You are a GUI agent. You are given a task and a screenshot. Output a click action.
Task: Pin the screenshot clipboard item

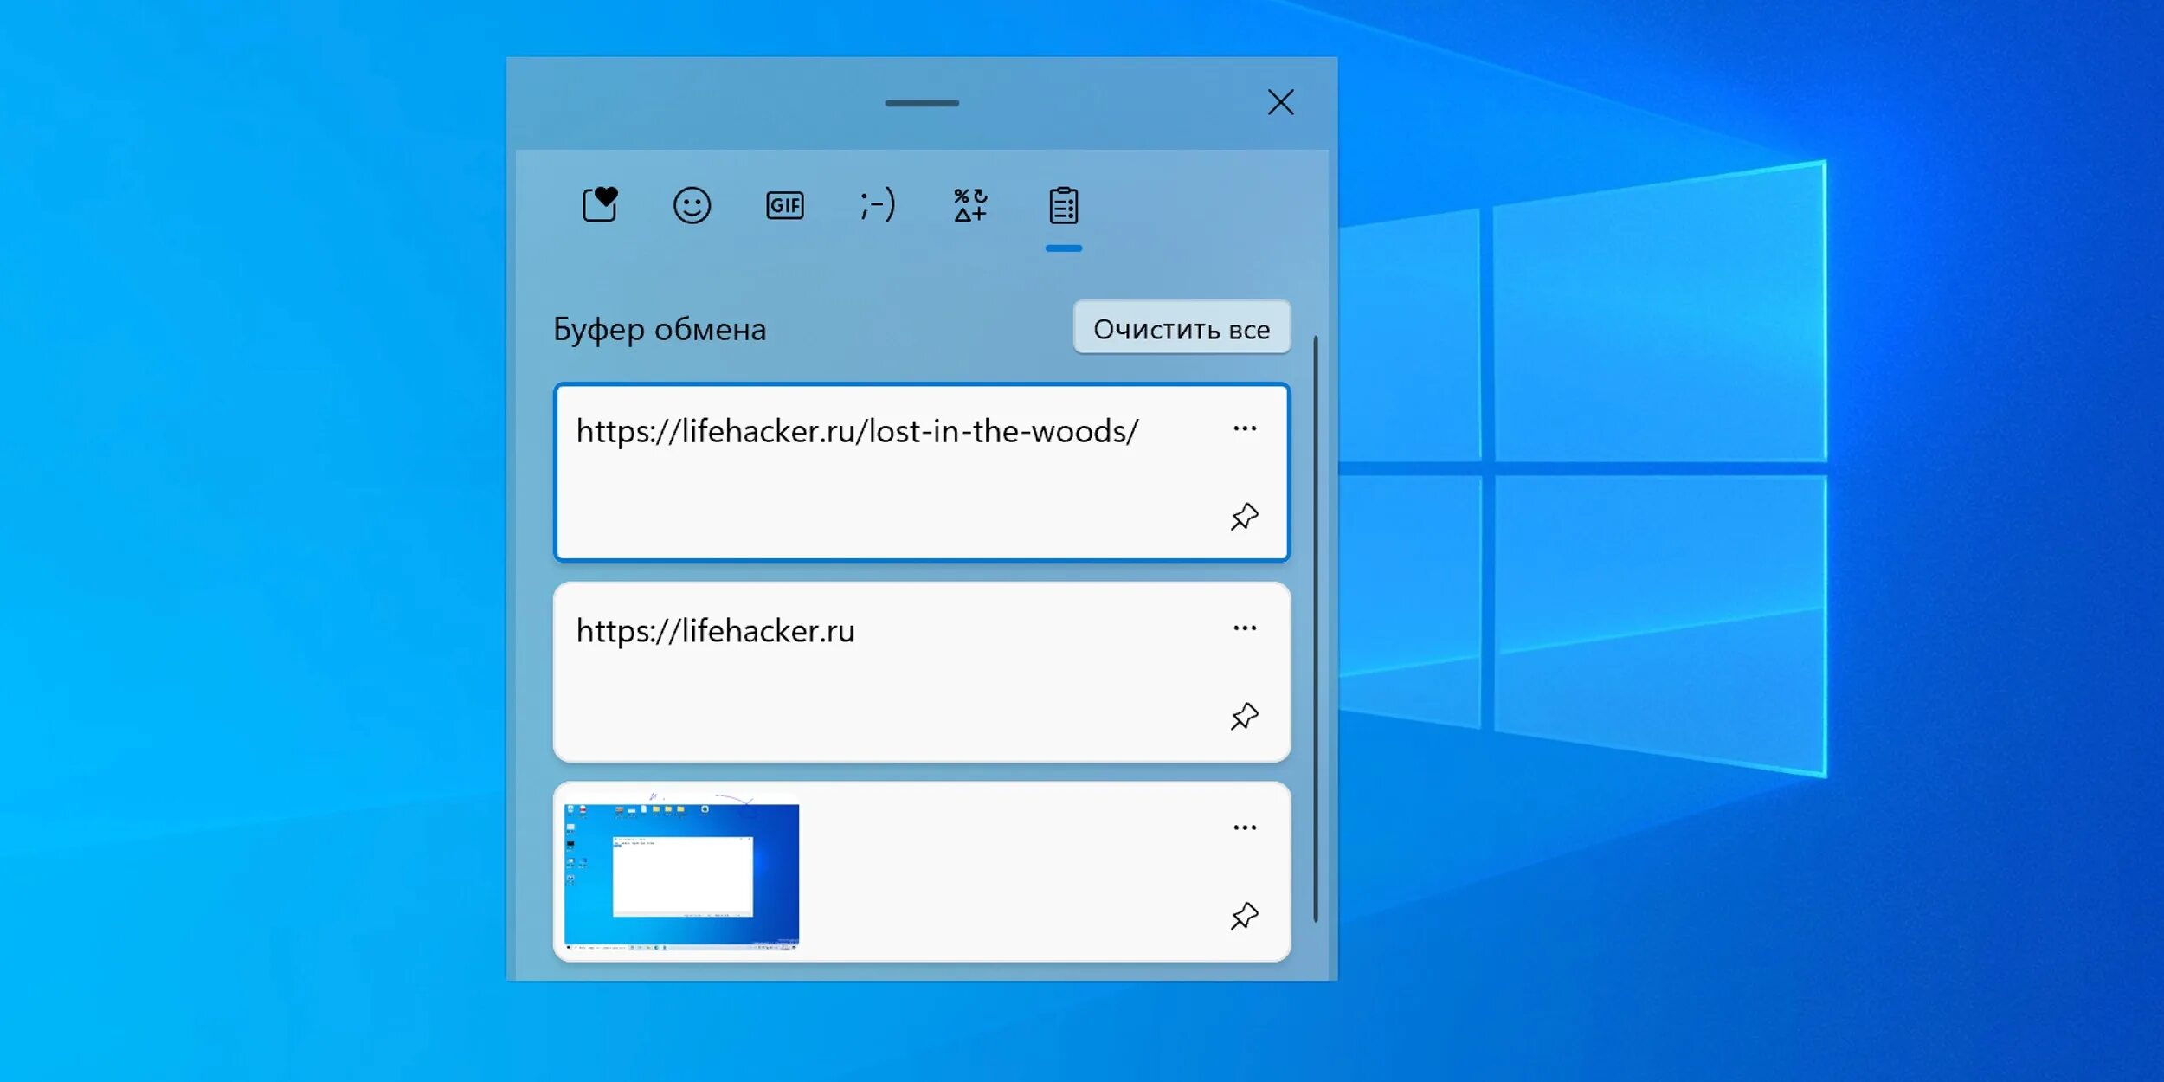[x=1244, y=915]
